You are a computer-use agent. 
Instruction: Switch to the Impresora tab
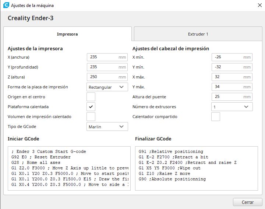67,34
